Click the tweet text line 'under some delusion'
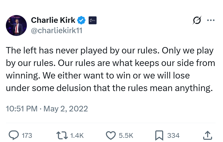Viewport: 223px width, 142px height. point(109,88)
